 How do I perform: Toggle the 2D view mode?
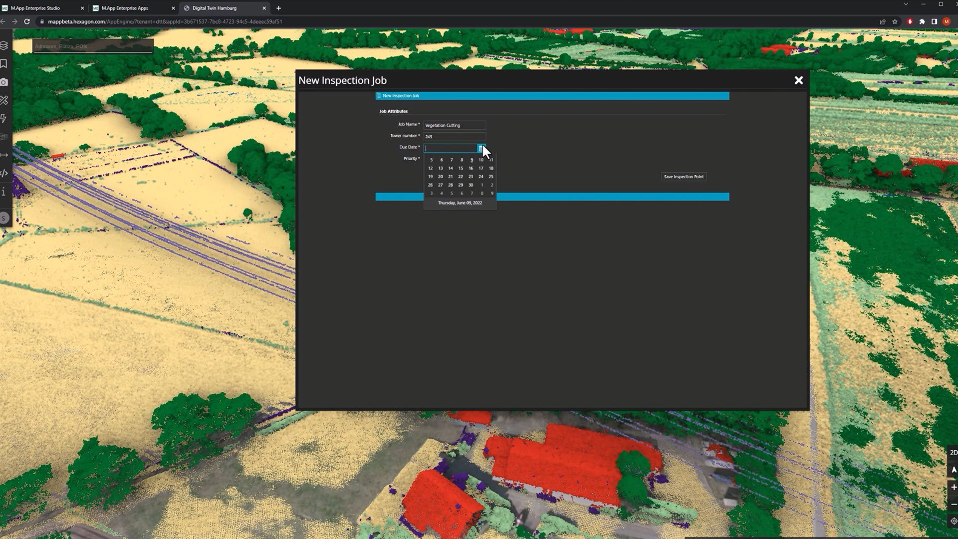tap(953, 452)
